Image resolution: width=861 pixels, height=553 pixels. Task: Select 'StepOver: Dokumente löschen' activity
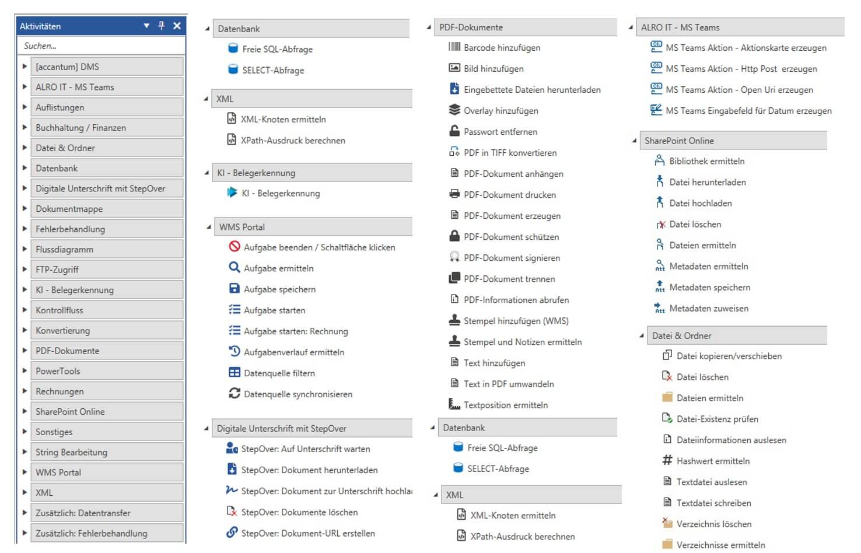(299, 512)
